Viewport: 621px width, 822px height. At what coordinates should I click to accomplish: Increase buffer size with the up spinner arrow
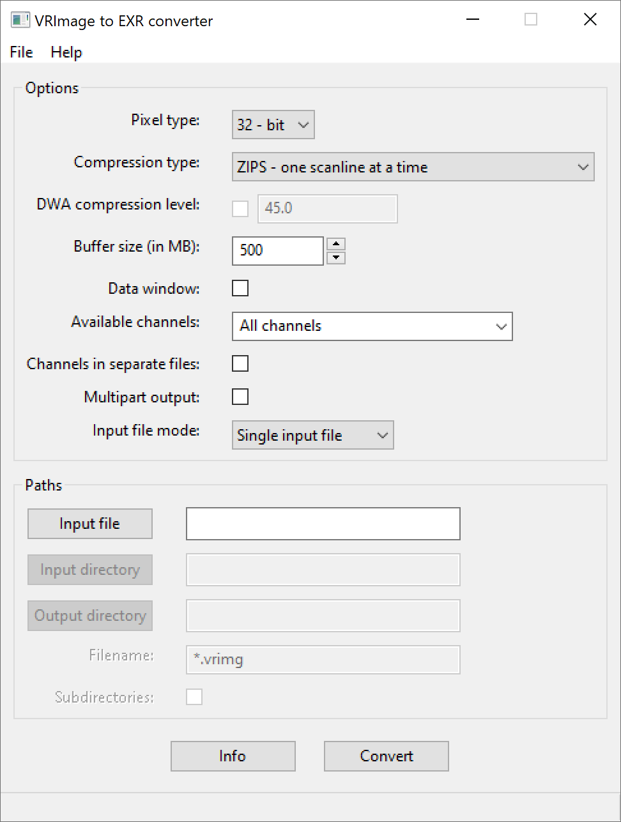(x=336, y=244)
